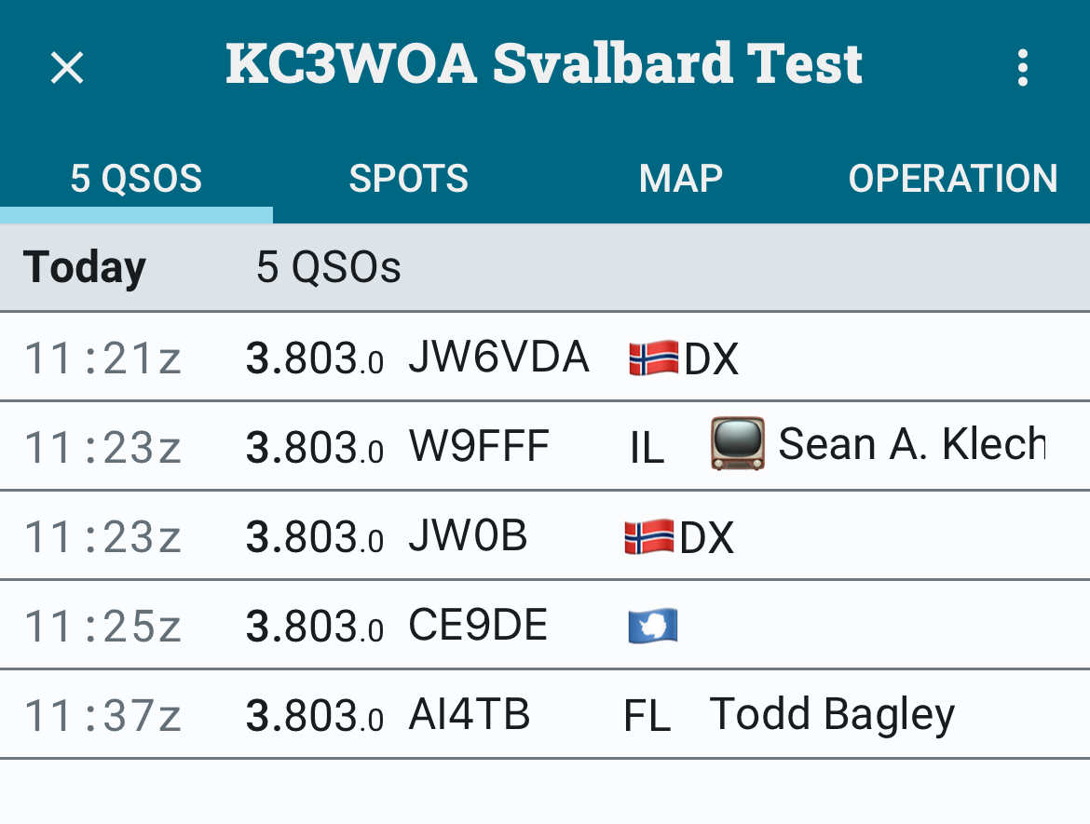Click the Sean A. Klech name
Viewport: 1090px width, 824px height.
(911, 445)
